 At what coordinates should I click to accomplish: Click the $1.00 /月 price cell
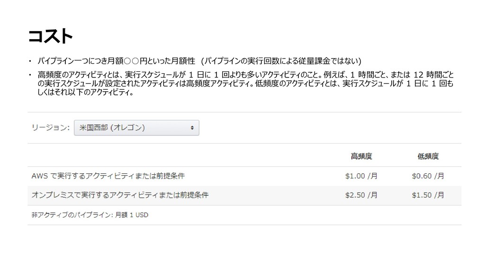(361, 176)
